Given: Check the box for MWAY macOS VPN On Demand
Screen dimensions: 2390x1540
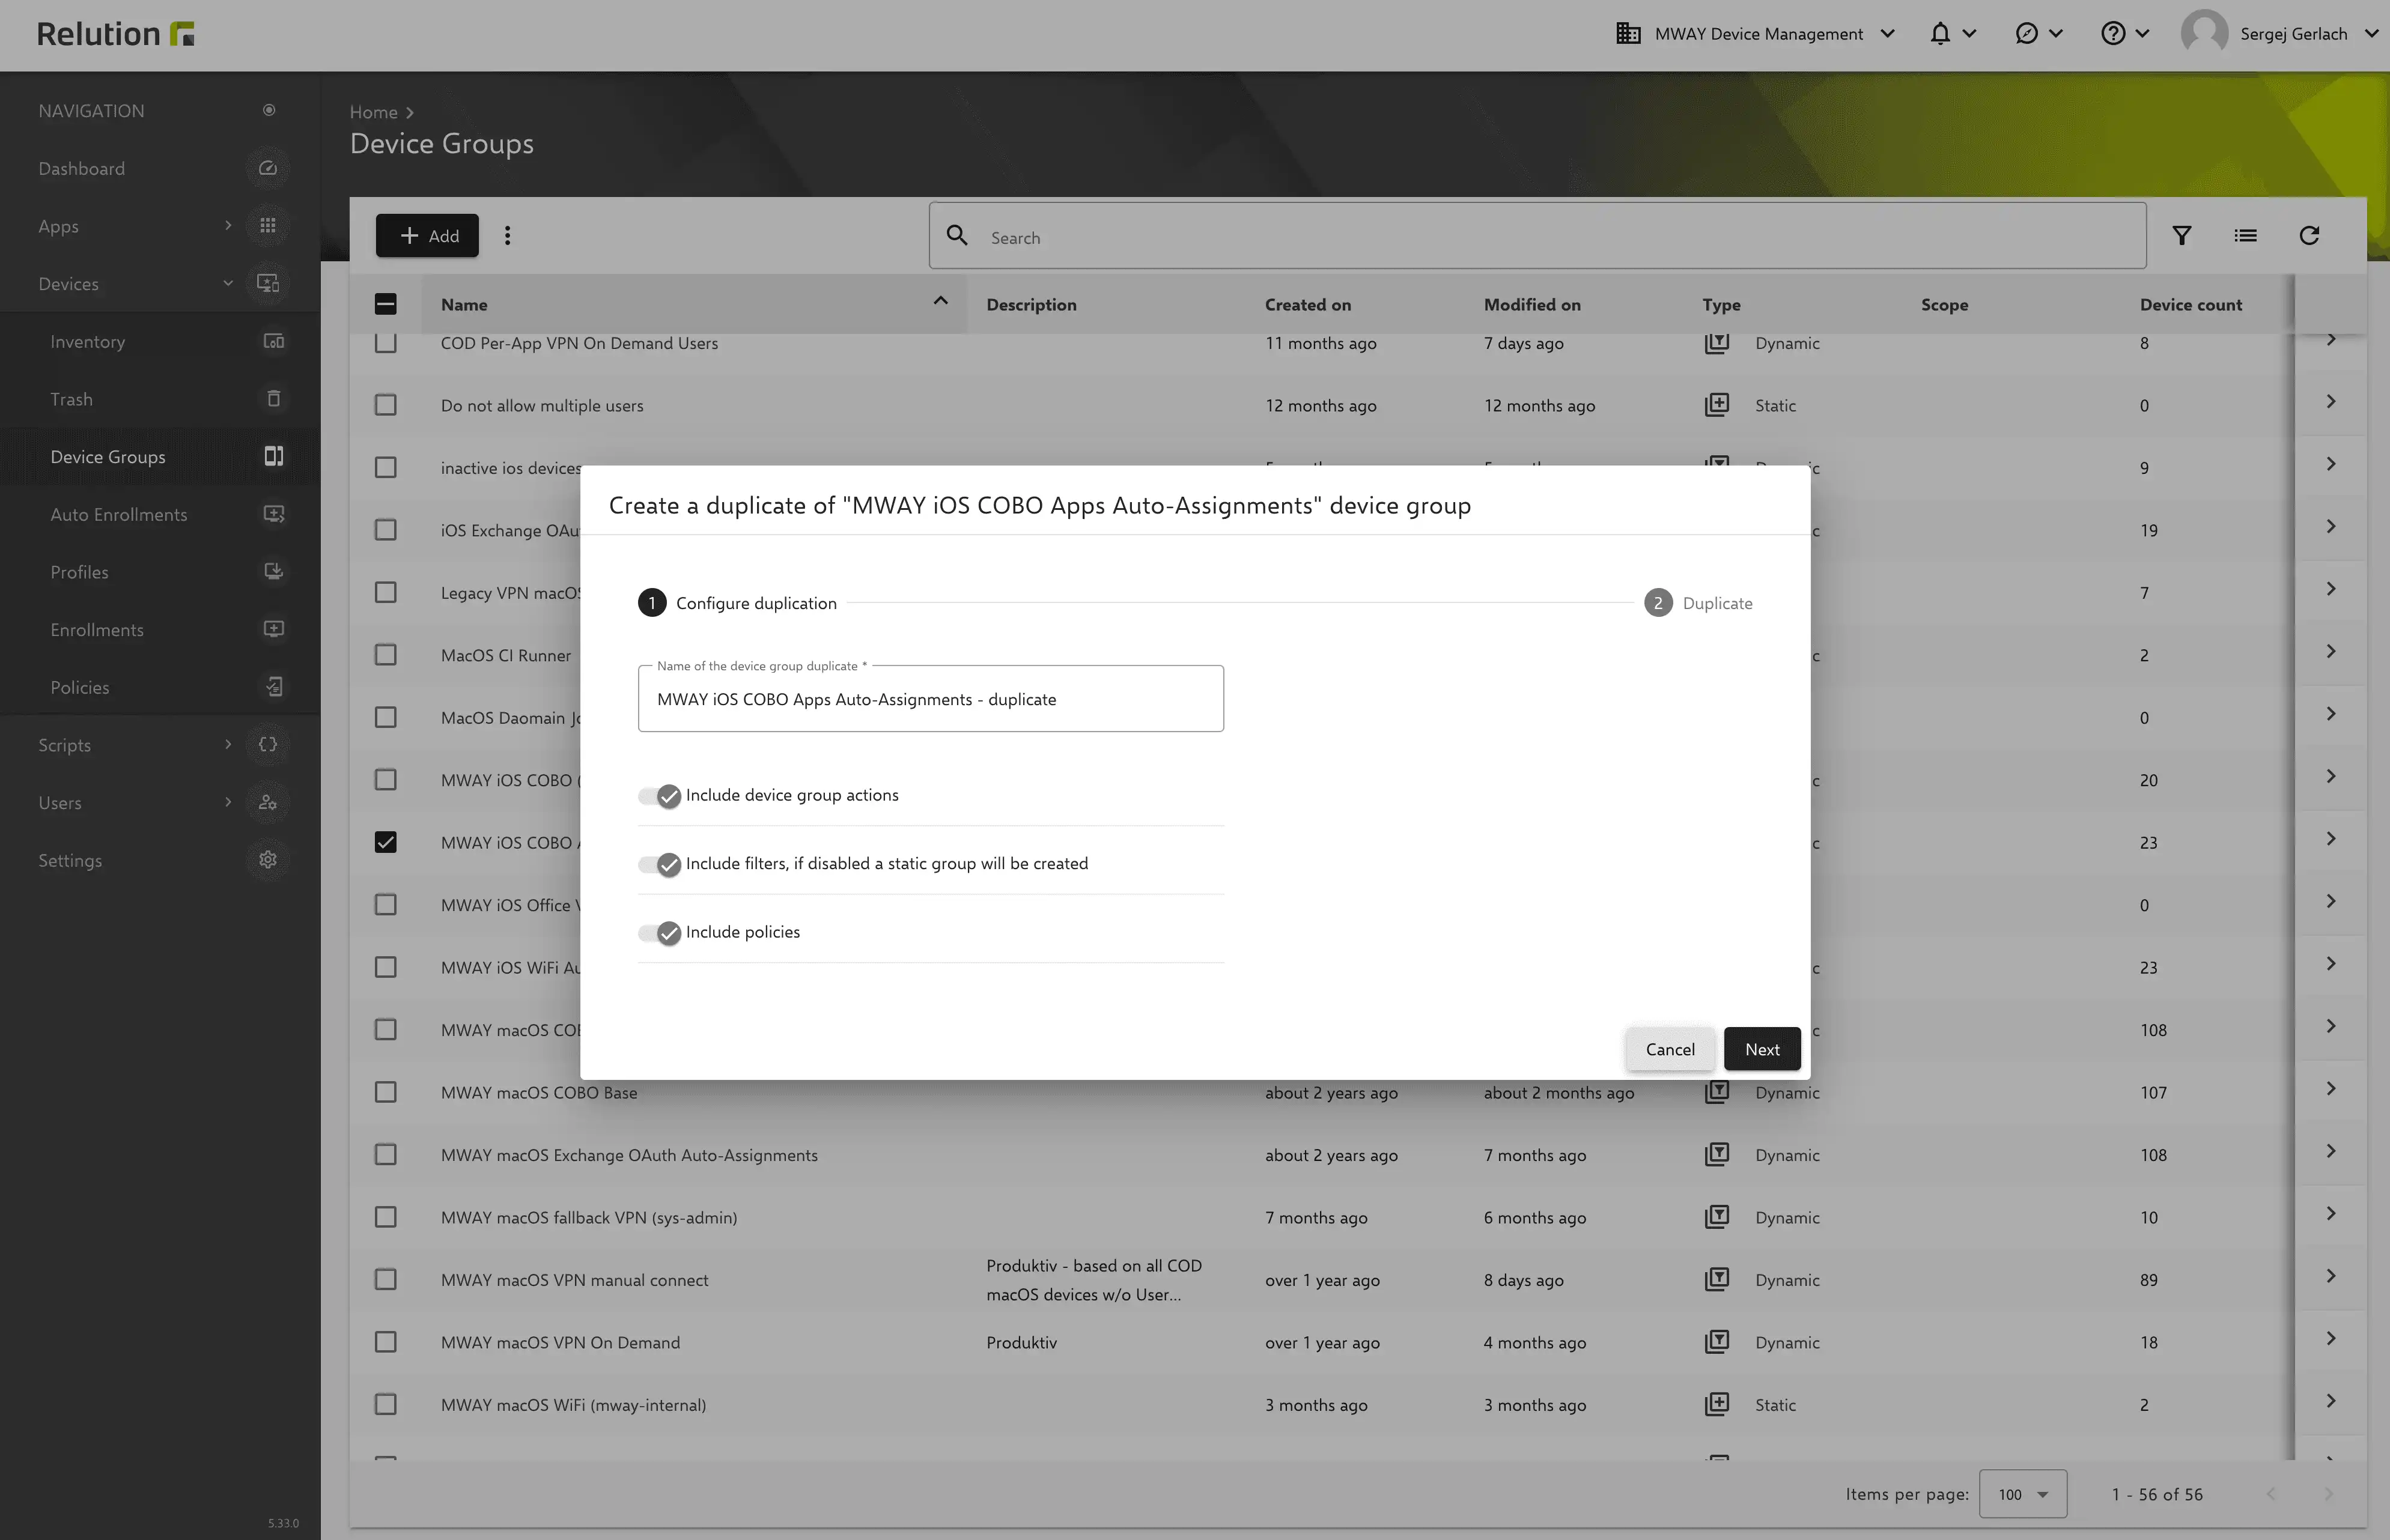Looking at the screenshot, I should coord(385,1342).
